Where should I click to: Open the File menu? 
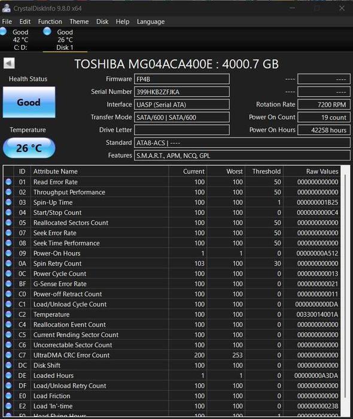(7, 22)
